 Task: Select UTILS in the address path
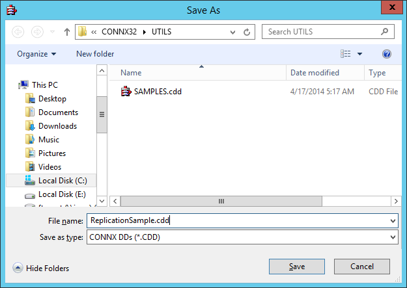(161, 32)
